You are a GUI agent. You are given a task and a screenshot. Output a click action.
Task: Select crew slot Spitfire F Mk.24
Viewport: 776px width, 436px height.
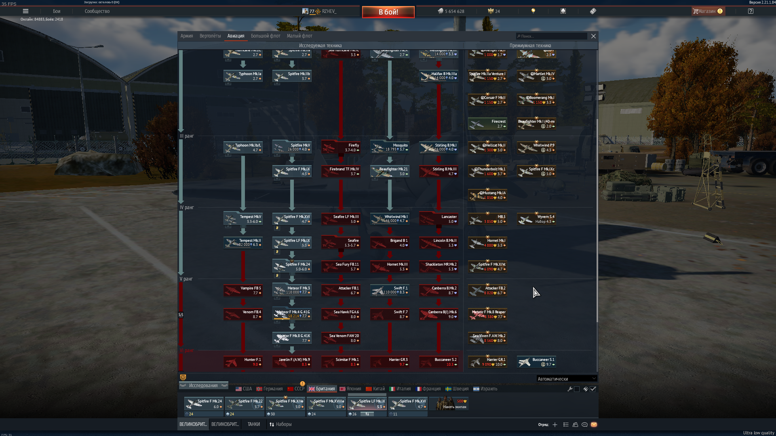pyautogui.click(x=204, y=404)
